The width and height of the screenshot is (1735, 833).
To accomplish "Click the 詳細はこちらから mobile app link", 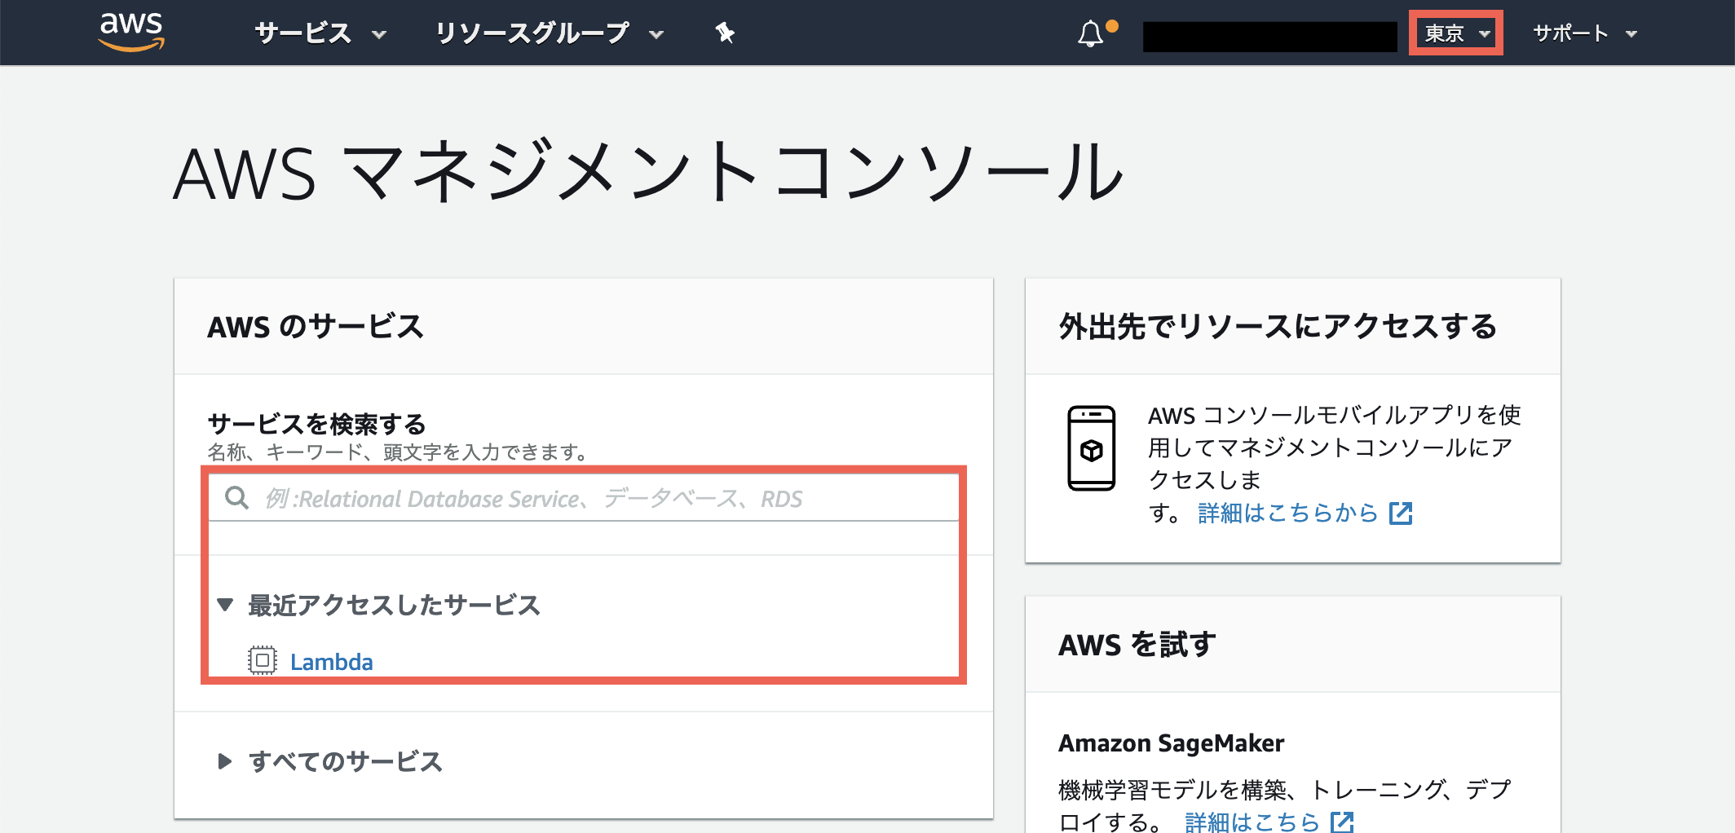I will pyautogui.click(x=1287, y=513).
